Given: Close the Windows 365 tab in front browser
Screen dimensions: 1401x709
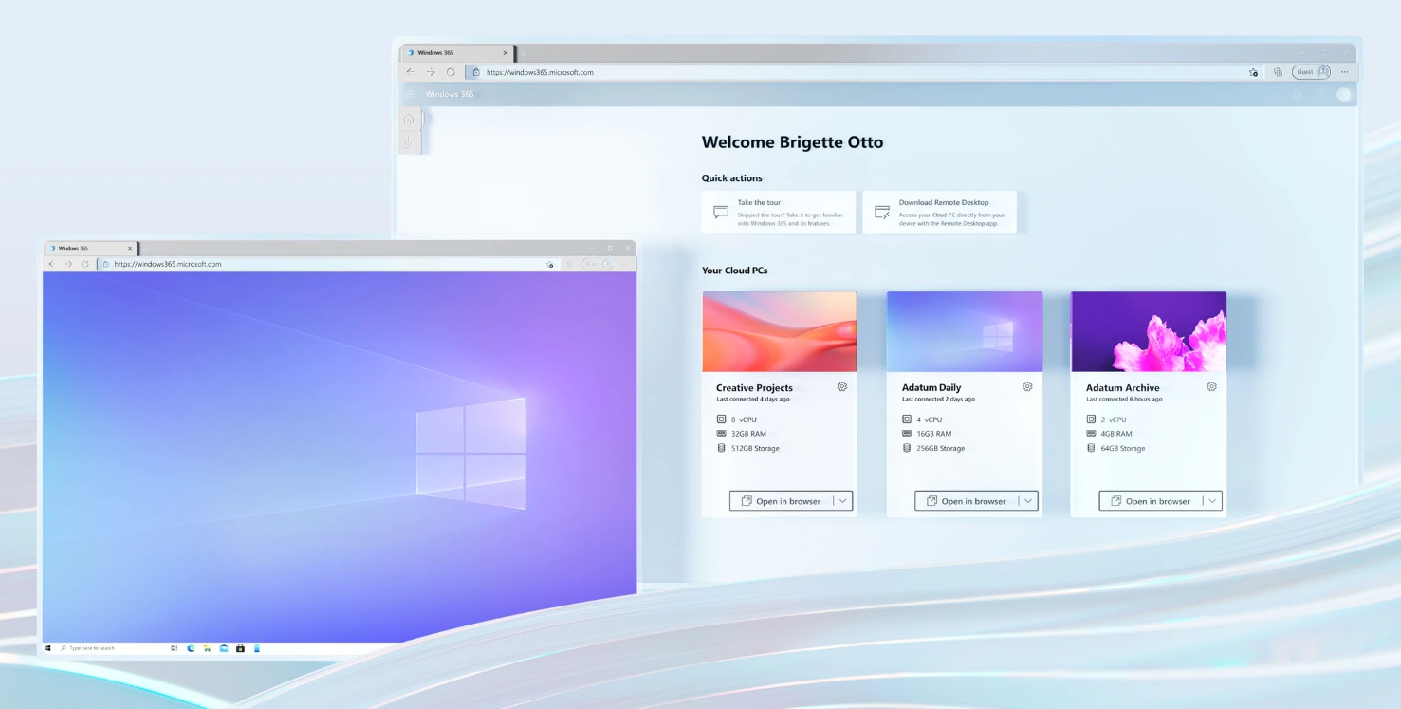Looking at the screenshot, I should point(130,248).
